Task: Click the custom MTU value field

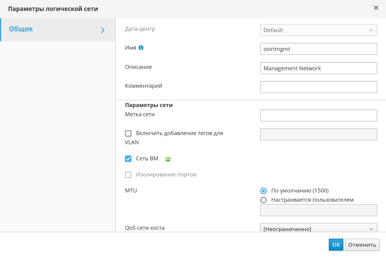Action: (x=318, y=210)
